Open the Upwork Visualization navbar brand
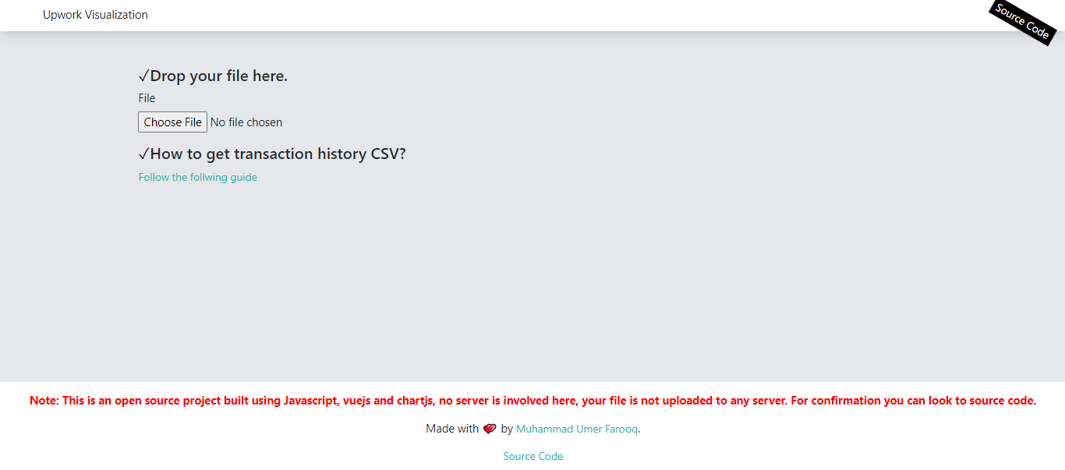The height and width of the screenshot is (470, 1065). click(x=95, y=15)
